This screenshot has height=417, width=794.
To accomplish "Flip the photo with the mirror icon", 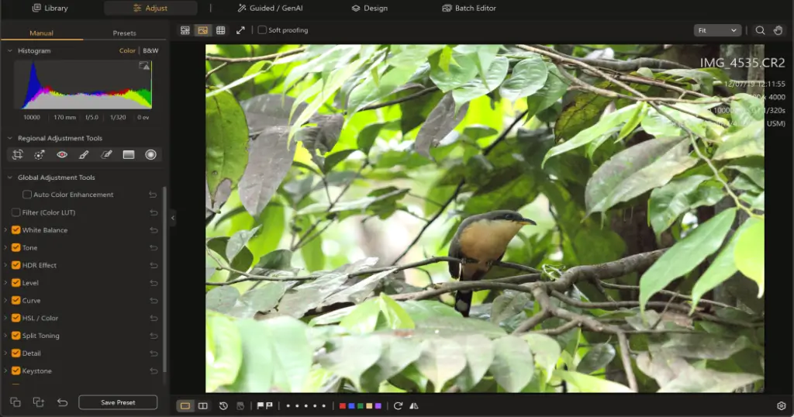I will coord(414,406).
